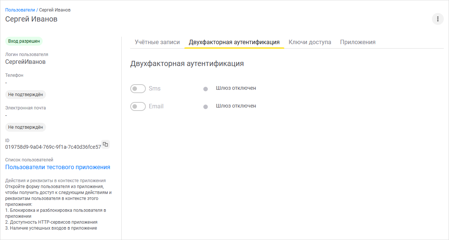Click the Двухфакторная аутентификация tab
Screen dimensions: 449x240
coord(234,42)
